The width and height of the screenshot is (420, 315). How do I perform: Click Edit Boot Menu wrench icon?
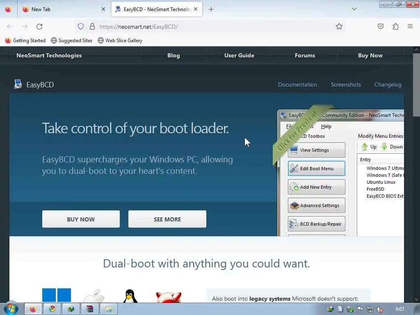[294, 168]
